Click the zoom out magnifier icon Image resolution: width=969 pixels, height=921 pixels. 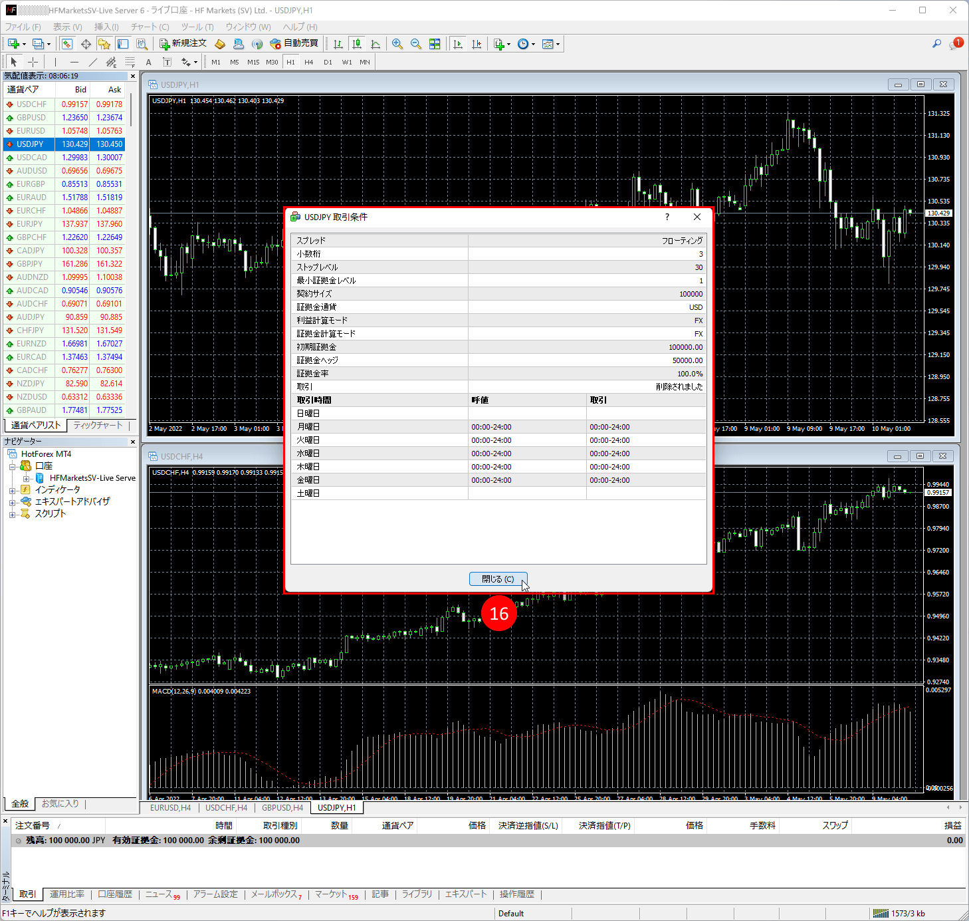click(416, 44)
